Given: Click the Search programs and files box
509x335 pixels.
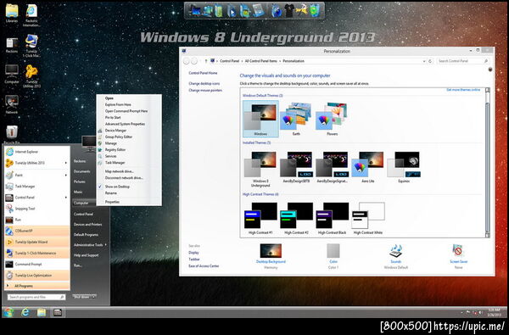Looking at the screenshot, I should tap(36, 297).
